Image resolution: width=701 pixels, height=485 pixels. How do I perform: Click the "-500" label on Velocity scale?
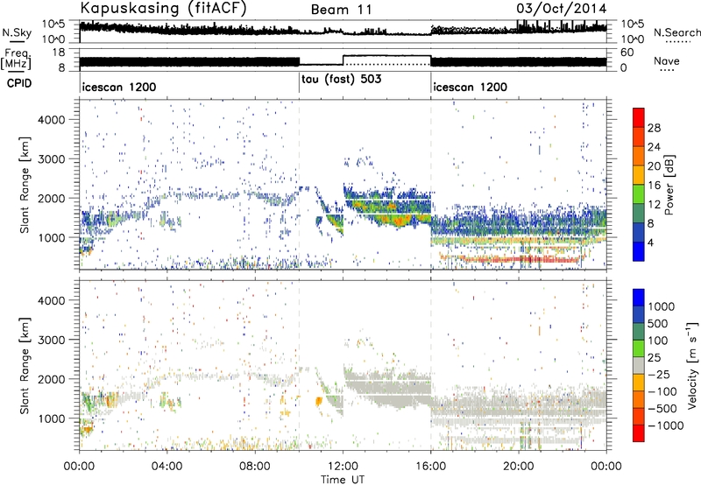(662, 409)
